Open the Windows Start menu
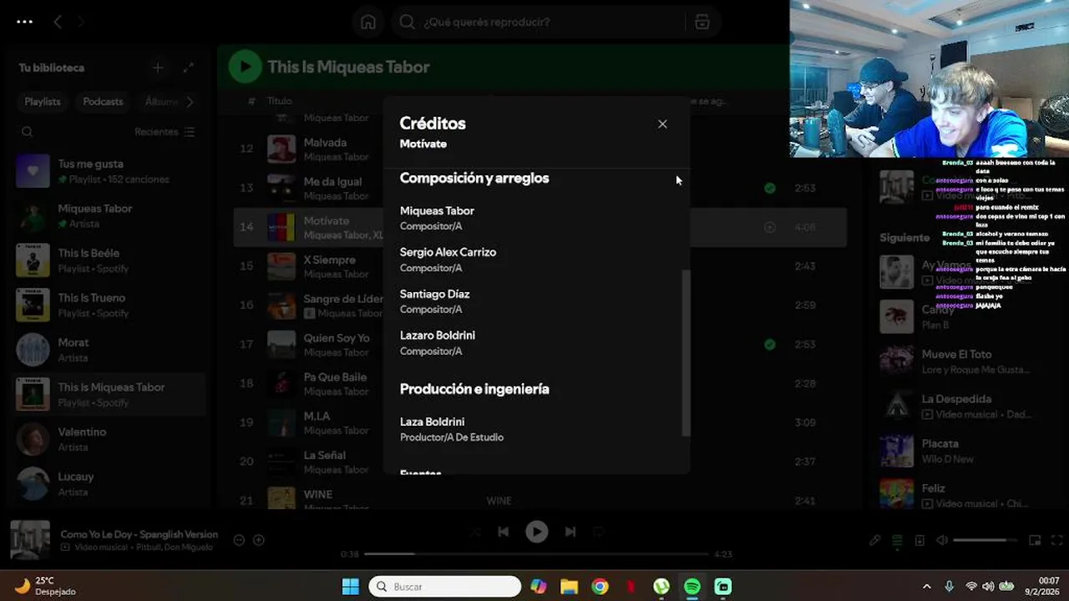Viewport: 1069px width, 601px height. [351, 587]
